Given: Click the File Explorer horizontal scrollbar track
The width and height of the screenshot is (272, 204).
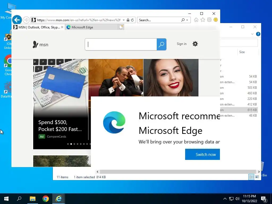Looking at the screenshot, I should (178, 172).
